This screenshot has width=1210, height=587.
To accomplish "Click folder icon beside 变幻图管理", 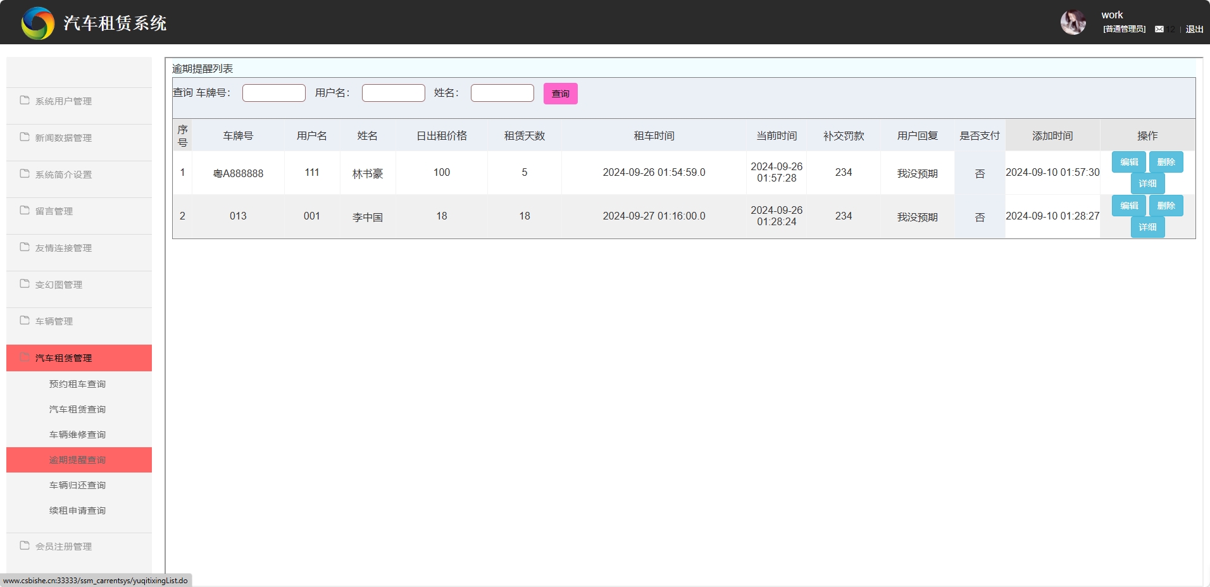I will pyautogui.click(x=25, y=284).
